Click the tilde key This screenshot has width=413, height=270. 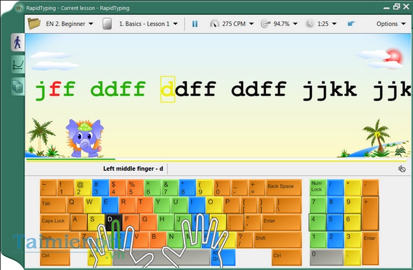[48, 187]
